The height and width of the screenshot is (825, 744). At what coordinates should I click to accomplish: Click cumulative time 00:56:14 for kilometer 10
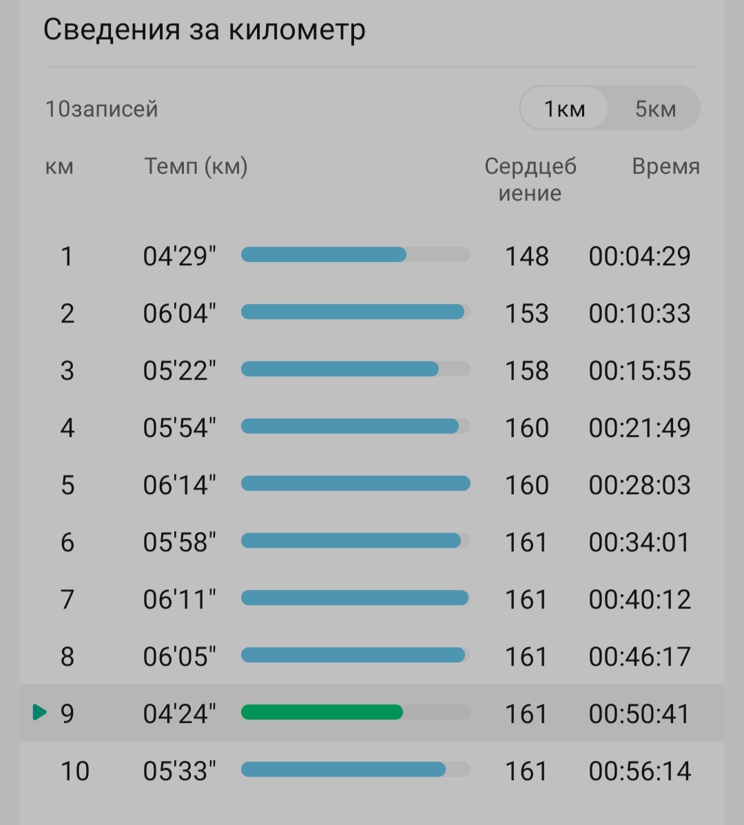[639, 771]
